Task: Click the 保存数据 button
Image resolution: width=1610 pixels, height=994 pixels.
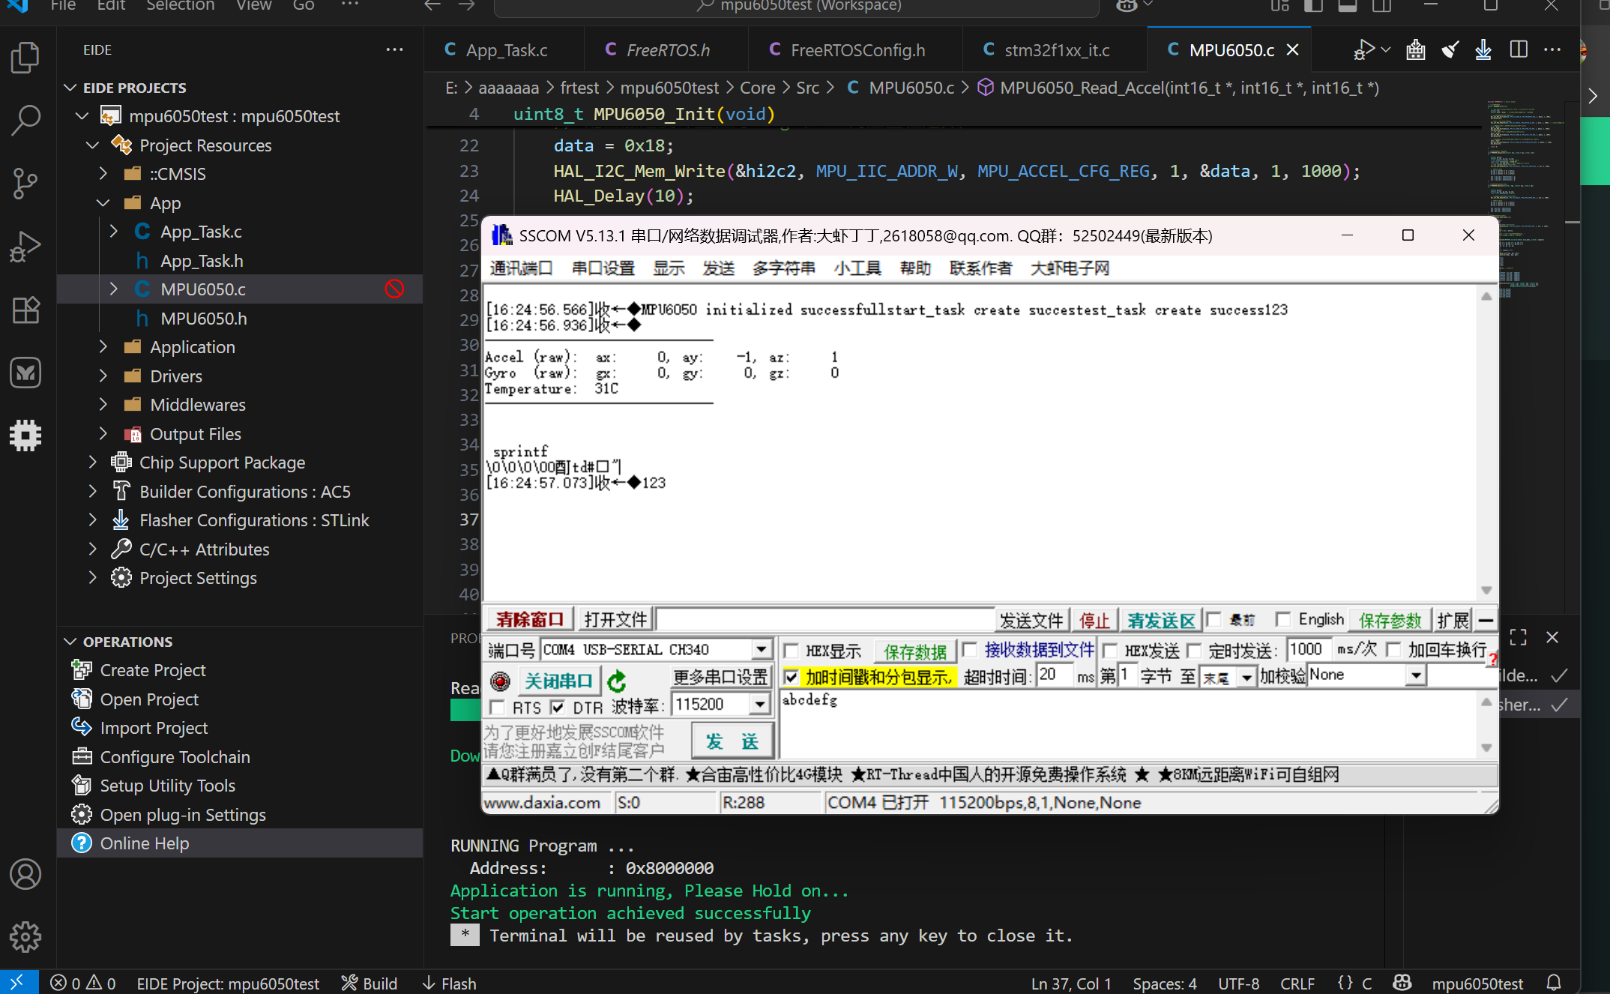Action: pyautogui.click(x=915, y=651)
